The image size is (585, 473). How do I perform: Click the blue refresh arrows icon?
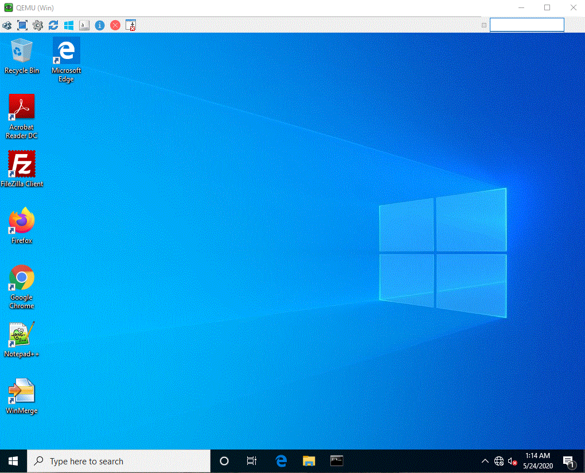pos(53,25)
